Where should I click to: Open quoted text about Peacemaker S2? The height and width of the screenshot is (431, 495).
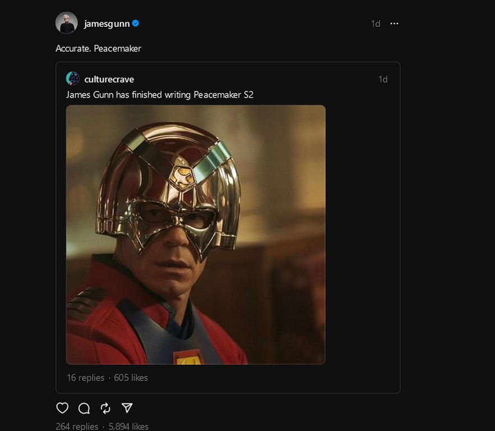click(x=160, y=95)
